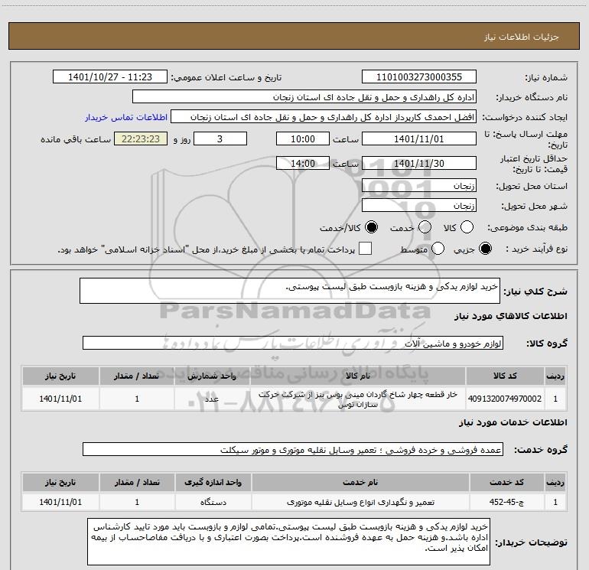Open the اطلاعات تماس خریدار link
Viewport: 589px width, 570px height.
(126, 117)
